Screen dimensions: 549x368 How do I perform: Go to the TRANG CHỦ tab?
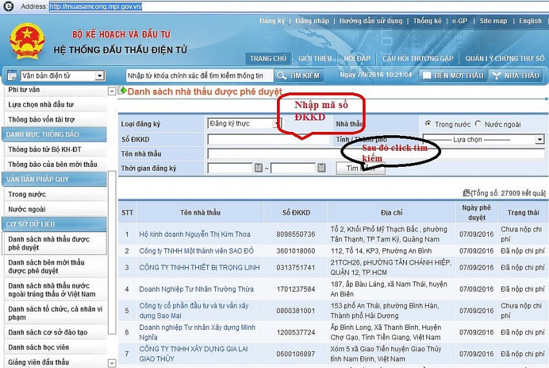tap(268, 58)
